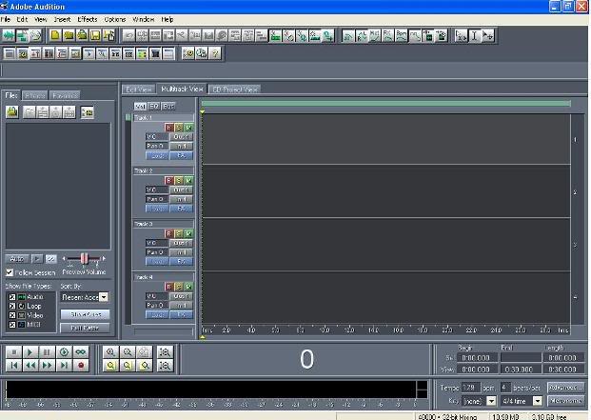Toggle Record arm on Track 2

pos(168,181)
